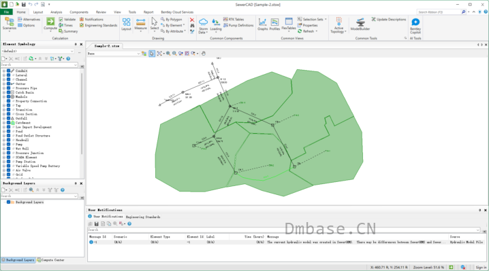489x271 pixels.
Task: Open the Base scenario dropdown
Action: pyautogui.click(x=114, y=54)
